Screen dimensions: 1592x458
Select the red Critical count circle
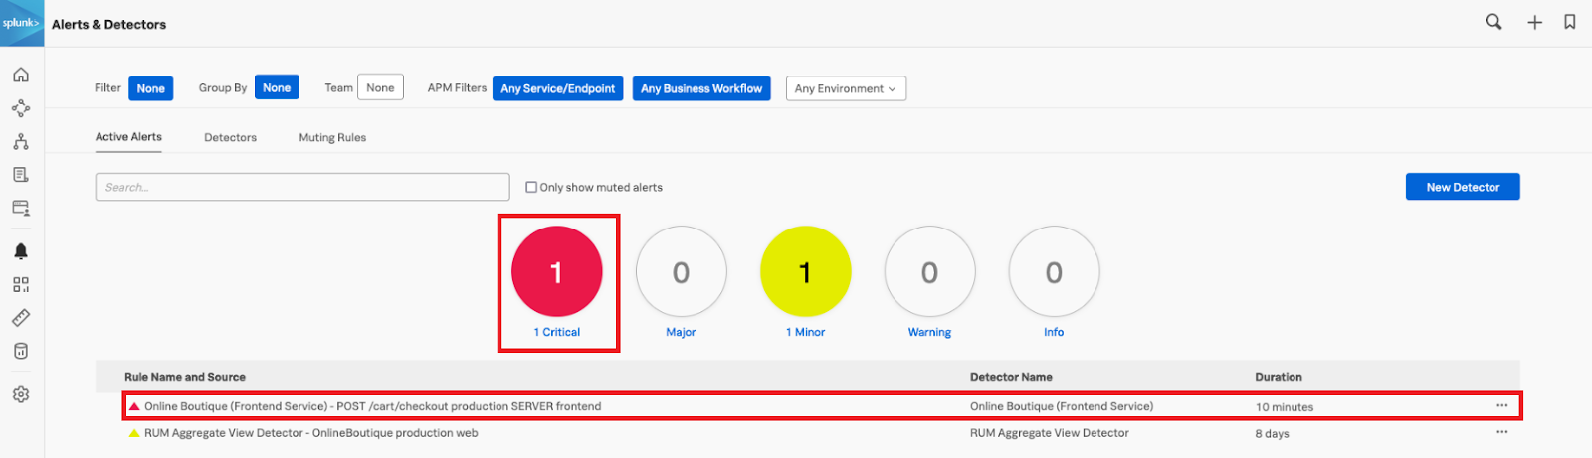coord(557,271)
